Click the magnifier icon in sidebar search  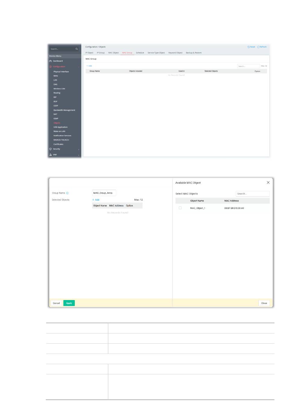pyautogui.click(x=77, y=49)
